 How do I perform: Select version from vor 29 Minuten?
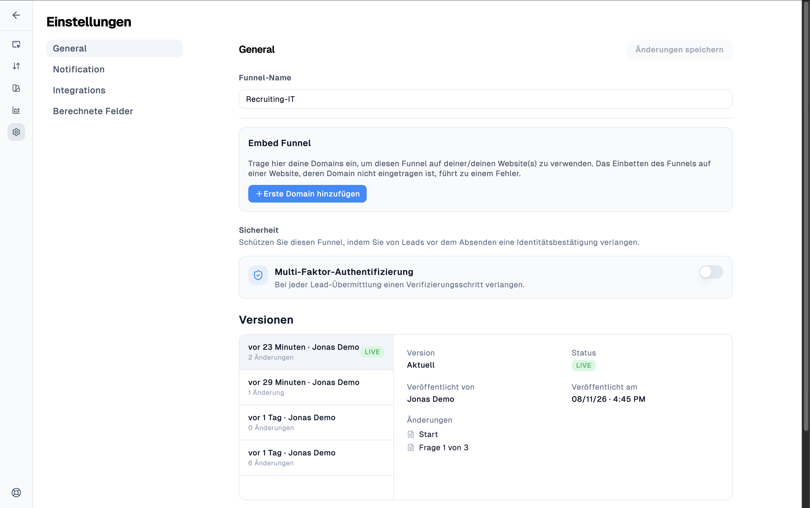[316, 387]
